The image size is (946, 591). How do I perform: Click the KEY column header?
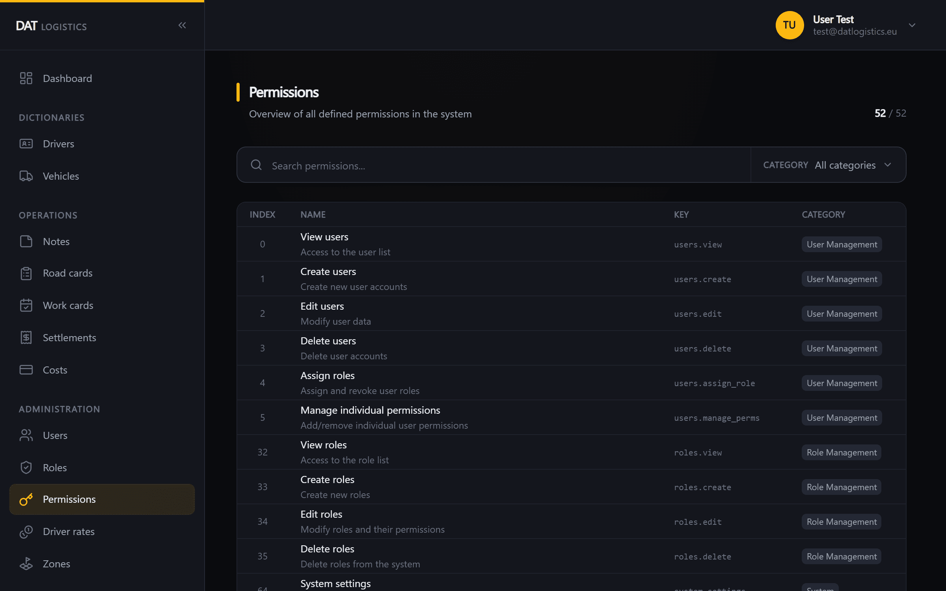tap(681, 214)
